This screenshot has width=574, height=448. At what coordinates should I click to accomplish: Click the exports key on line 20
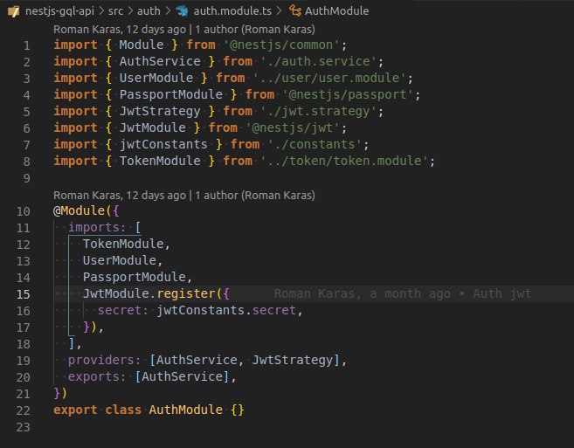point(93,376)
